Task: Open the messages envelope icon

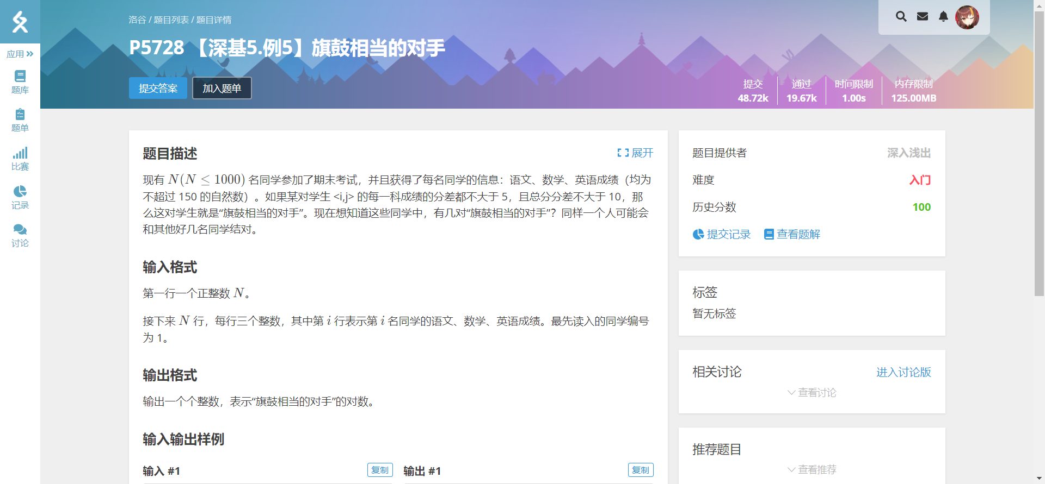Action: tap(923, 17)
